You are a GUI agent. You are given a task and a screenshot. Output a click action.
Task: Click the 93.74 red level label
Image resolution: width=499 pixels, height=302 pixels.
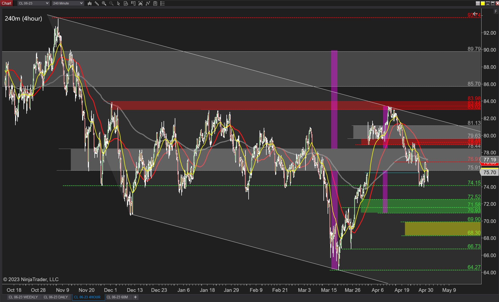pyautogui.click(x=474, y=15)
